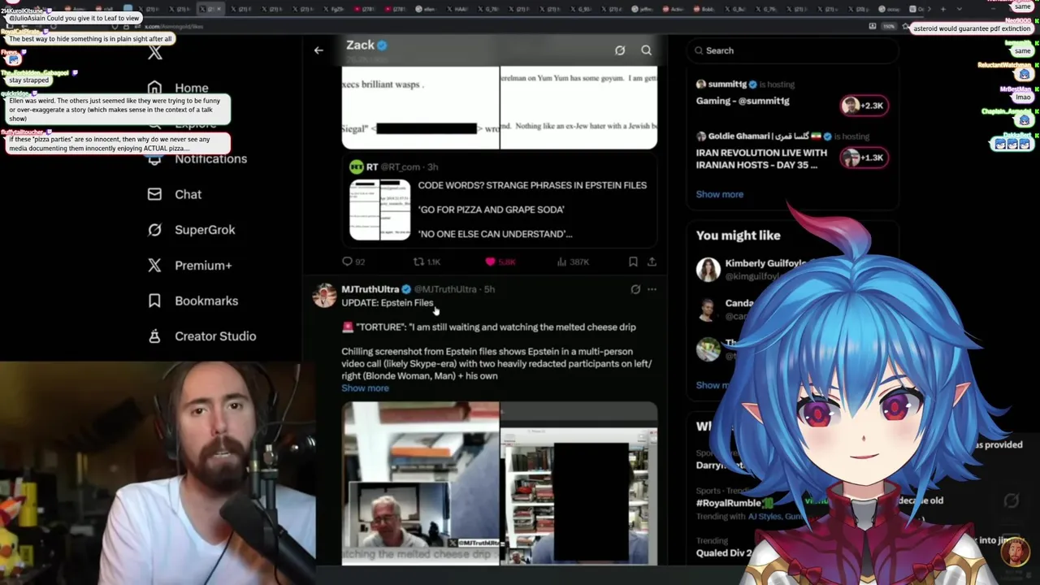View analytics showing 387K views

click(573, 262)
